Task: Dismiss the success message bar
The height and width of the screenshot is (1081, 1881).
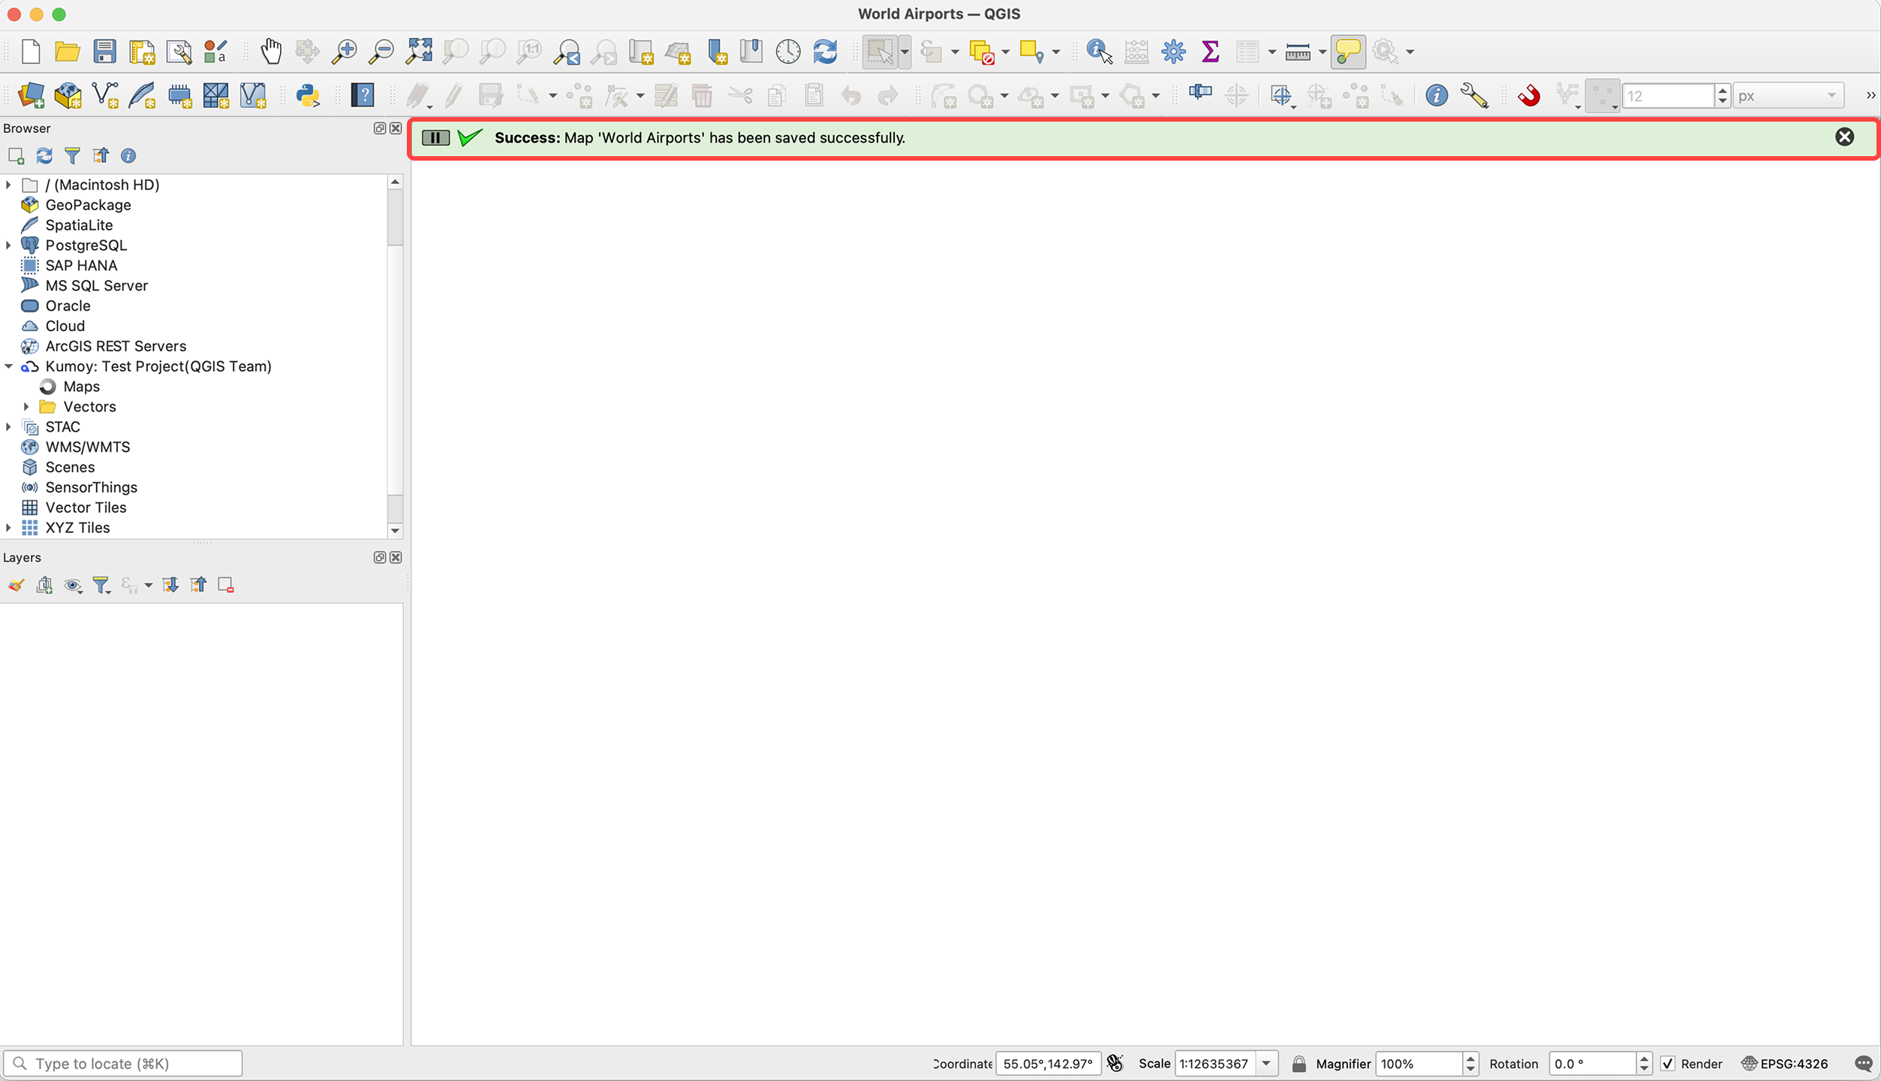Action: tap(1844, 137)
